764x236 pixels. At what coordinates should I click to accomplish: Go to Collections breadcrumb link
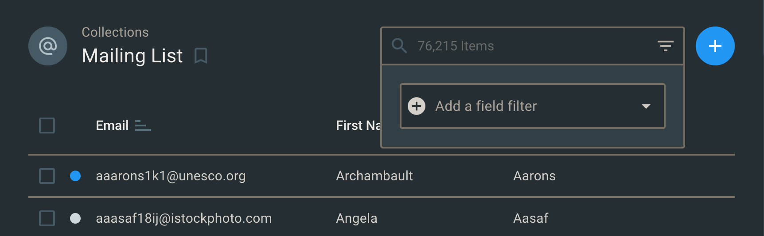[115, 32]
